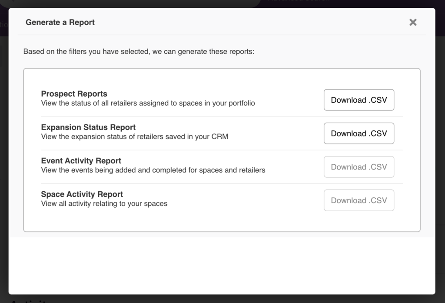This screenshot has width=445, height=303.
Task: Click the text 'Based on the filters you have selected'
Action: [x=86, y=52]
